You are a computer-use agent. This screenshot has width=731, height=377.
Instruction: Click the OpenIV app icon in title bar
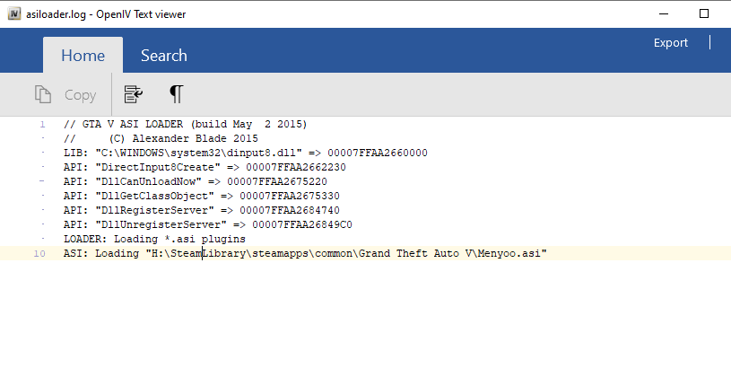[13, 13]
